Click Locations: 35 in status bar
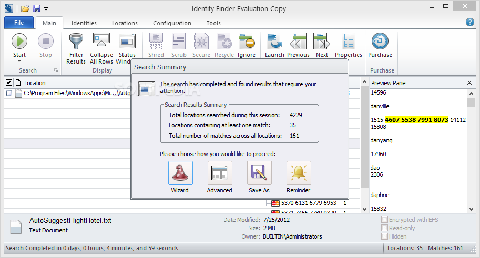480x258 pixels. click(x=405, y=248)
